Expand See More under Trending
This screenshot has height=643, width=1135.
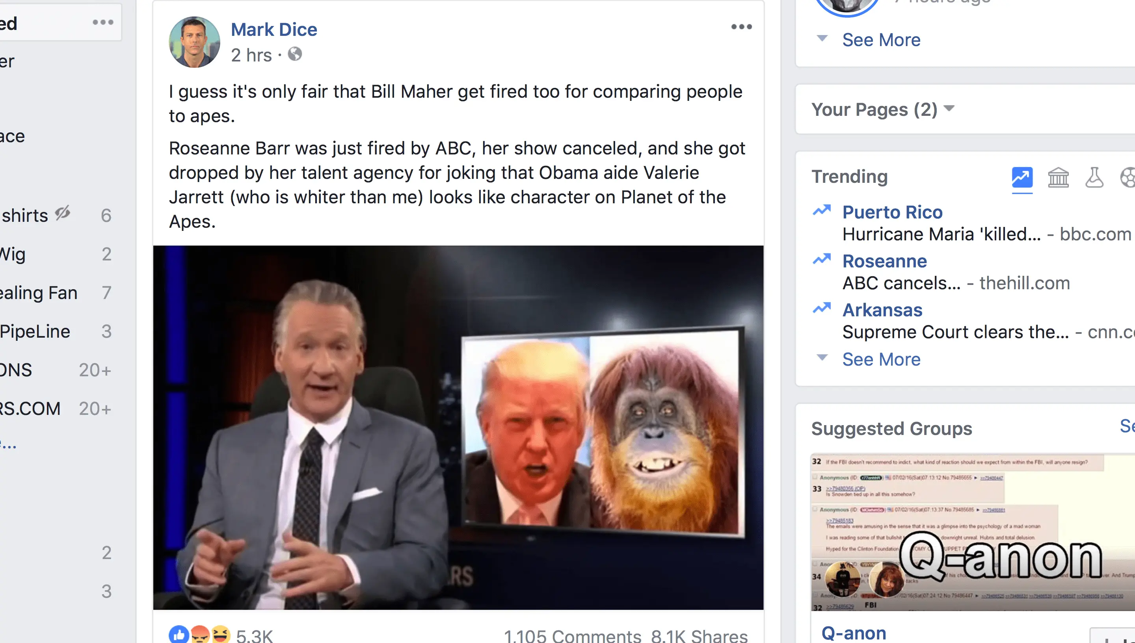[881, 359]
